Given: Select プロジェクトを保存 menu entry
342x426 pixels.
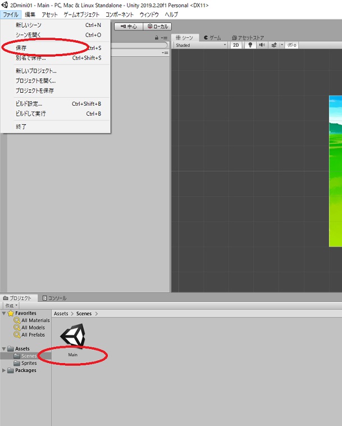Looking at the screenshot, I should [x=56, y=90].
